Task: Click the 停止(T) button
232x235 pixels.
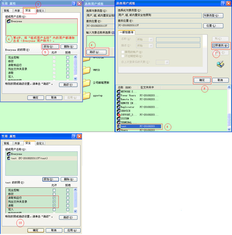Action: point(220,53)
